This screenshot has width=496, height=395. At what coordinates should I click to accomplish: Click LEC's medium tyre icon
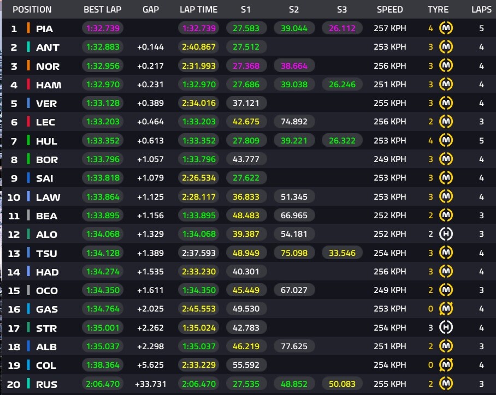[447, 122]
